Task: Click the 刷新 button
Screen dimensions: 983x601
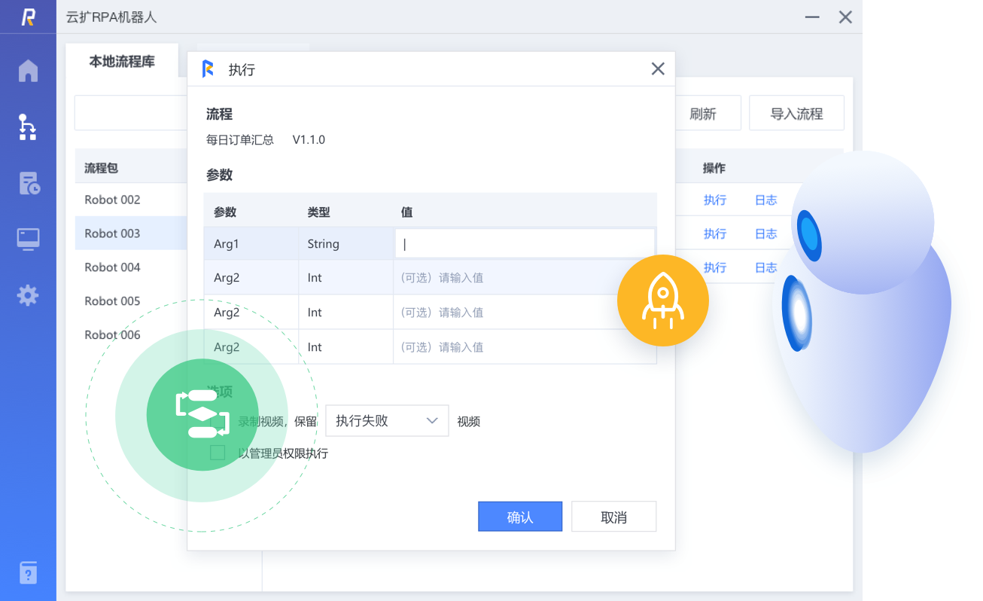Action: pyautogui.click(x=702, y=114)
